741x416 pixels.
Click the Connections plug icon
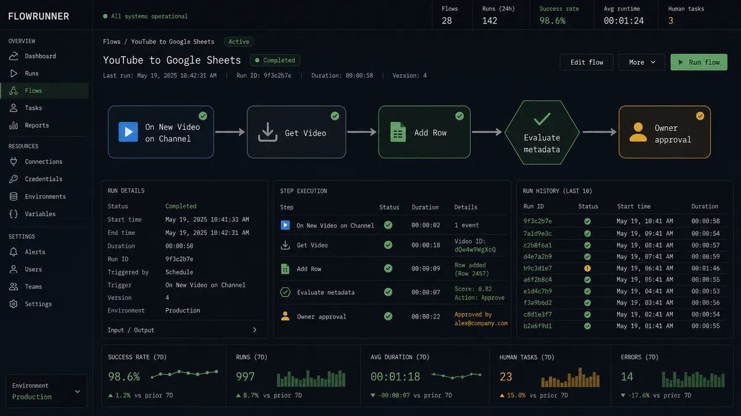click(x=14, y=161)
